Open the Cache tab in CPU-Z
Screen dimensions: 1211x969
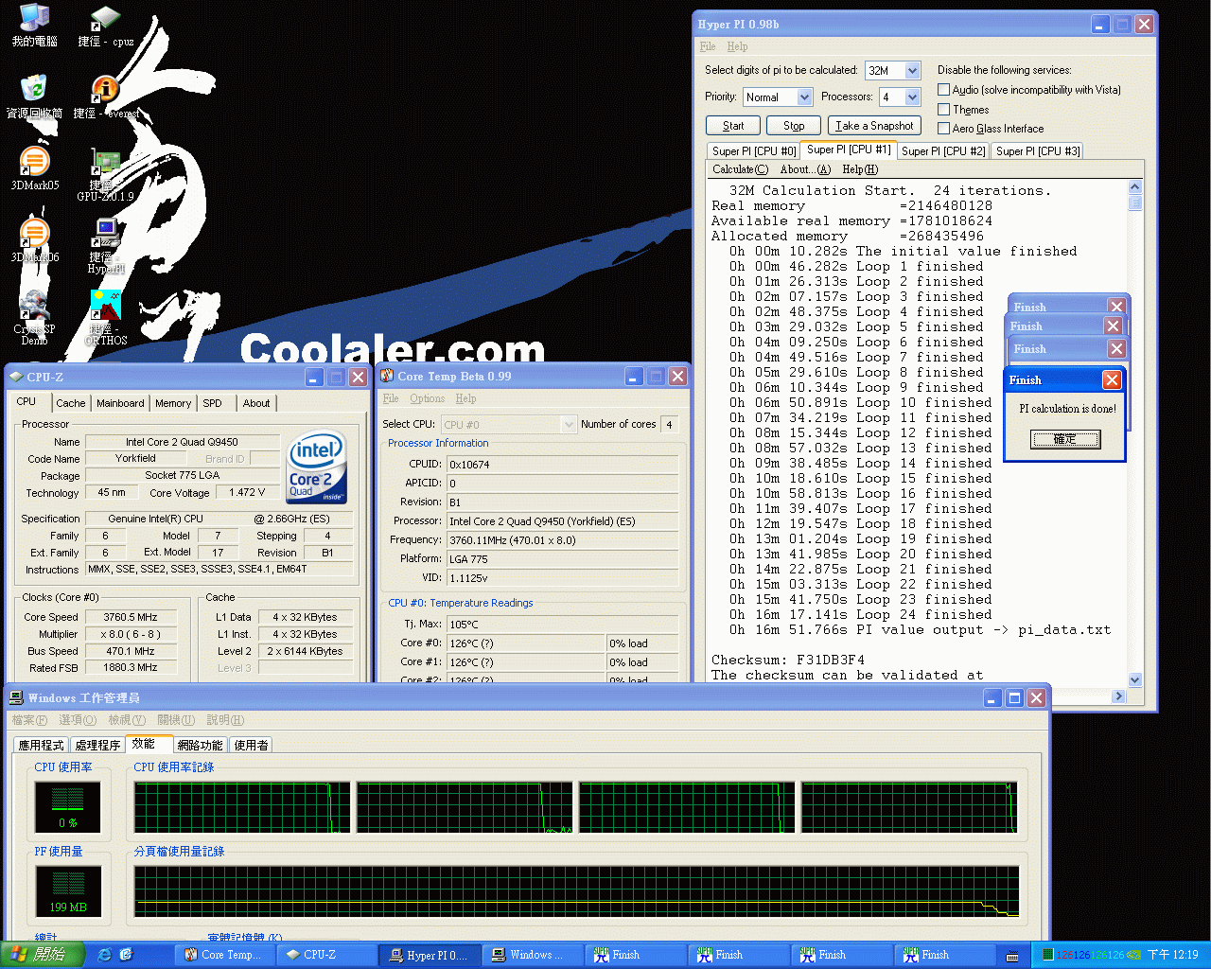coord(70,403)
